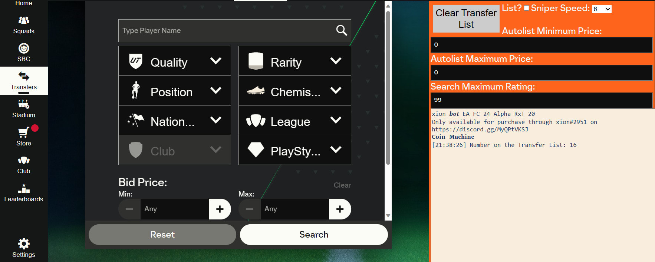Select the Leaderboards label in sidebar
The image size is (655, 262).
pos(24,199)
